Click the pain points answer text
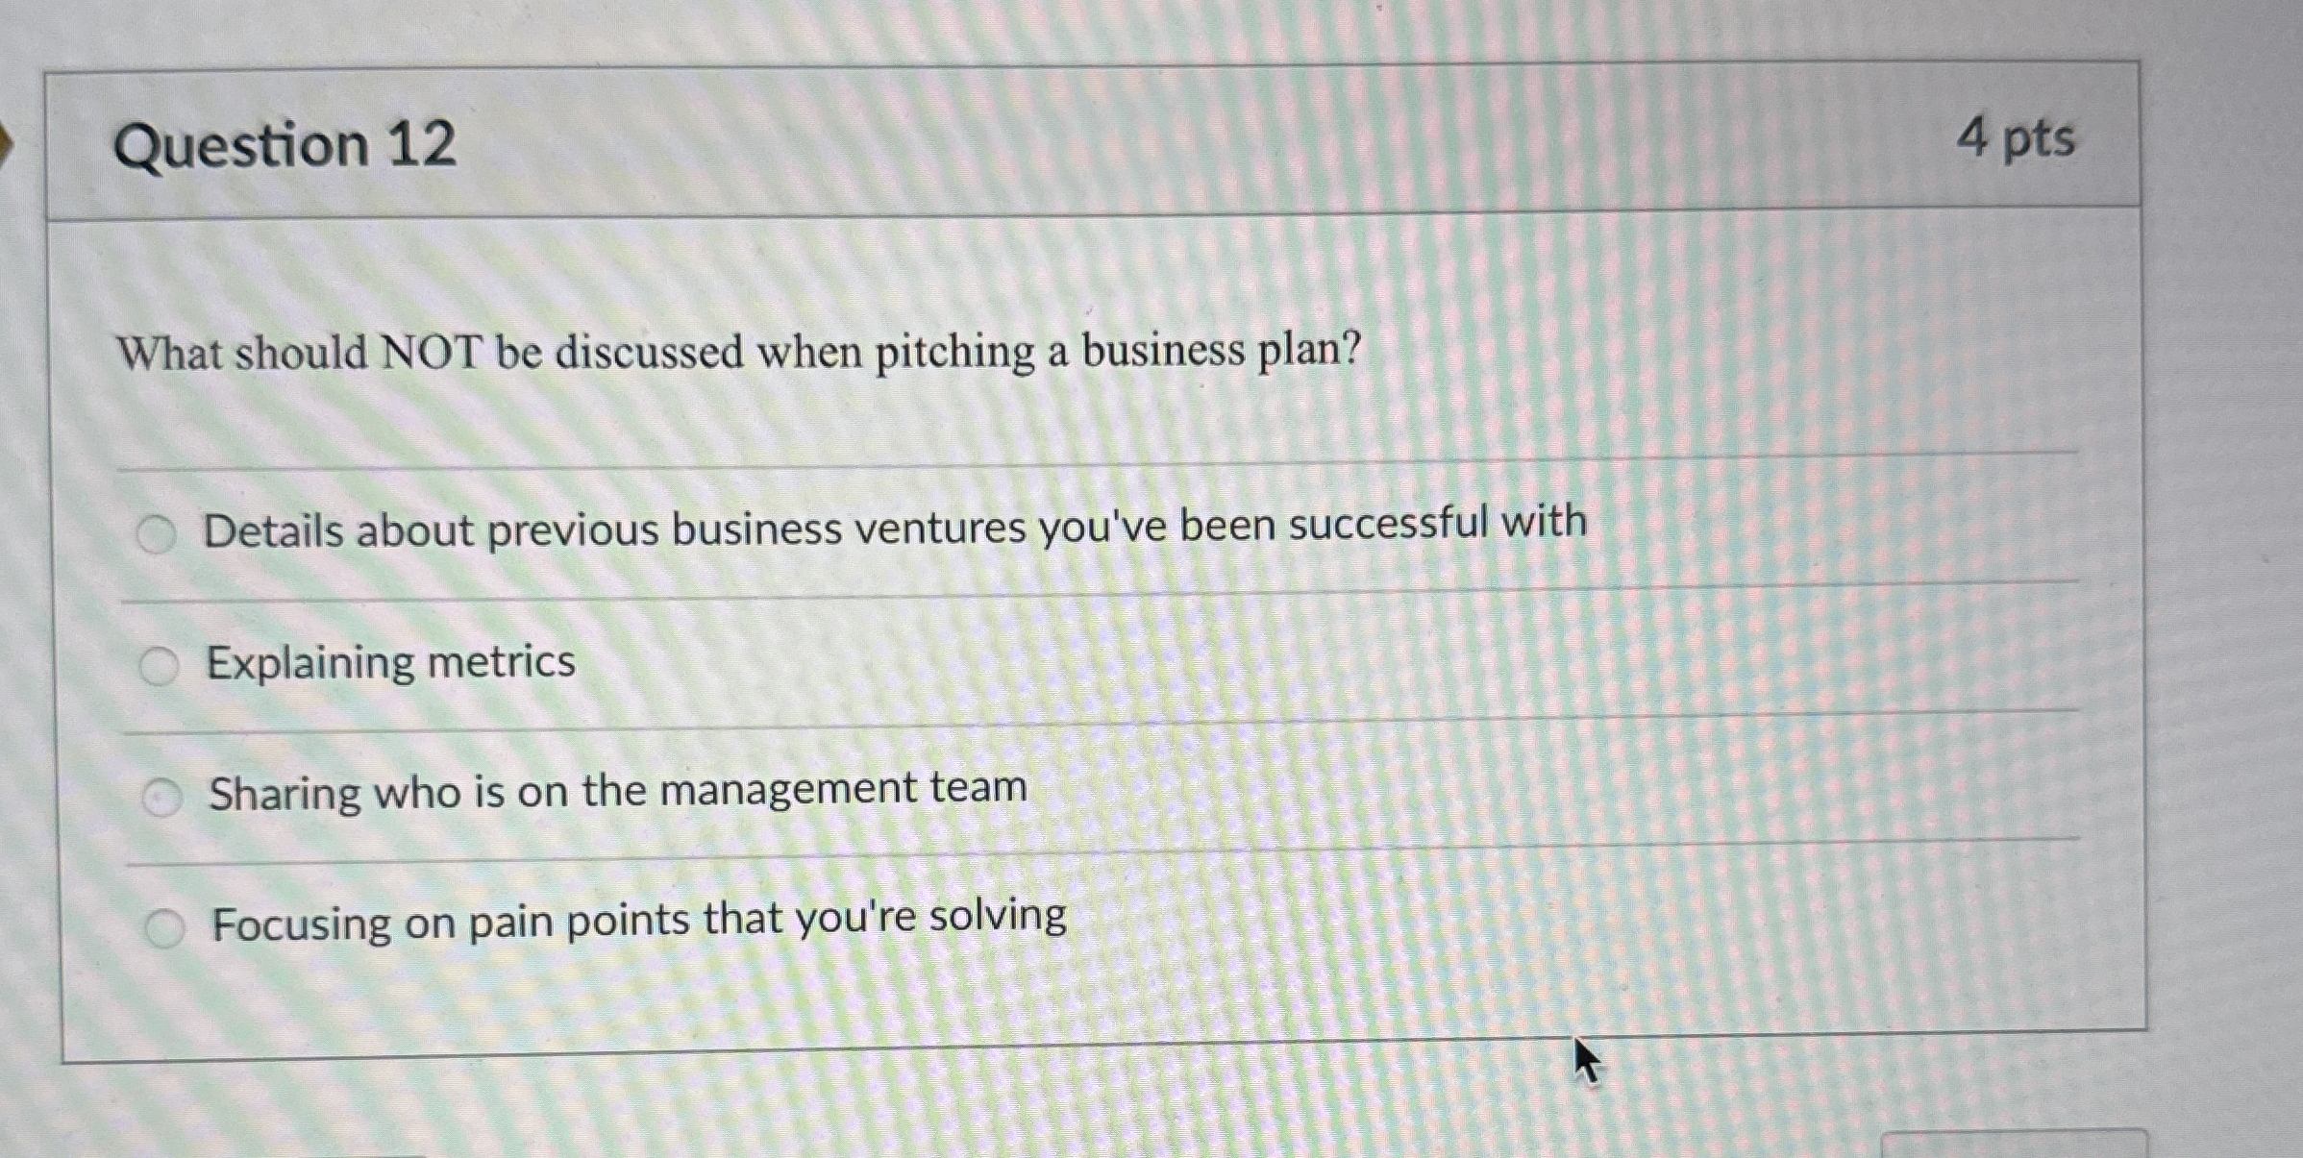2303x1158 pixels. [637, 921]
